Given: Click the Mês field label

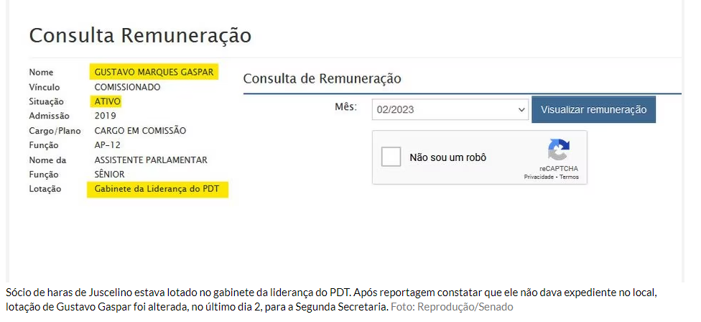Looking at the screenshot, I should pos(345,107).
